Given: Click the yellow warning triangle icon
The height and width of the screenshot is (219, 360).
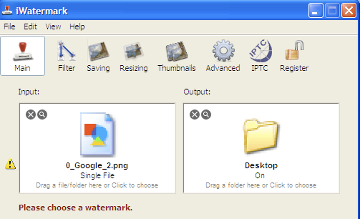Looking at the screenshot, I should [x=10, y=164].
